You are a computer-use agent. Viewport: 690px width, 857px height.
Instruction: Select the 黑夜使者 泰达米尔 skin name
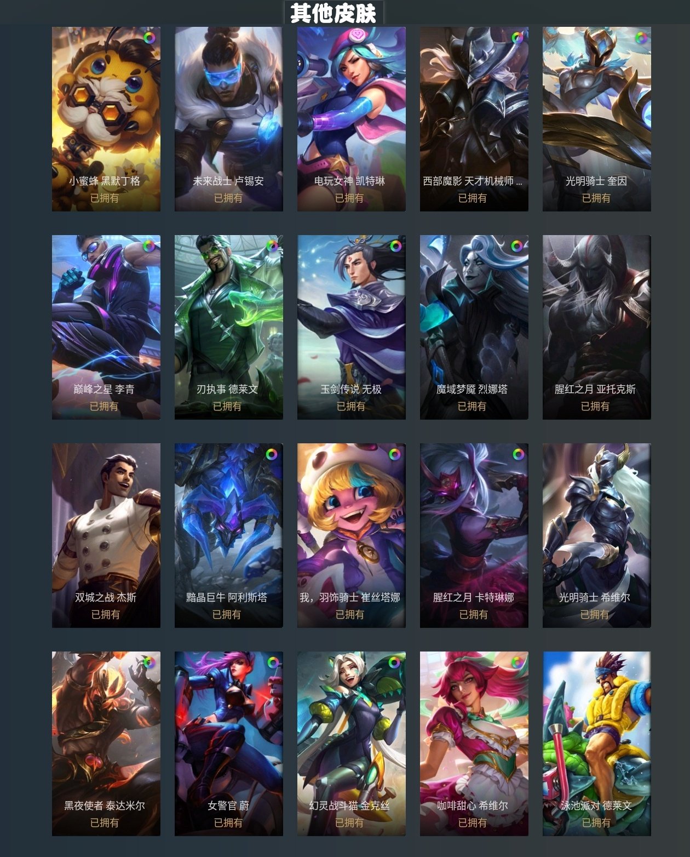point(105,805)
